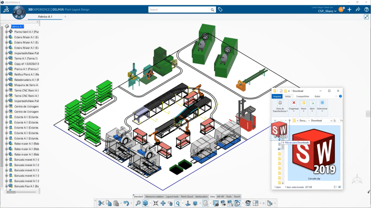Viewport: 371px width, 208px height.
Task: Click the Share arrow icon in the top bar
Action: tap(358, 10)
